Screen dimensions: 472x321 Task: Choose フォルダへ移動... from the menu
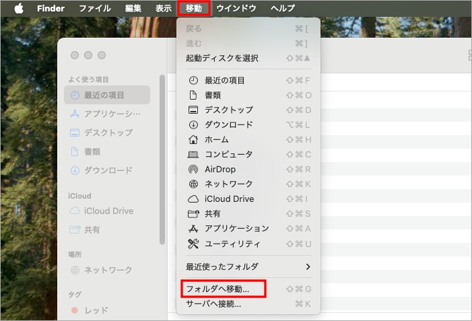(x=217, y=289)
